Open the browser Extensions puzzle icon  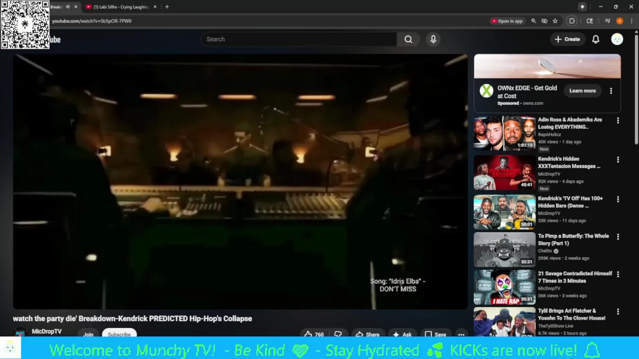pyautogui.click(x=572, y=21)
